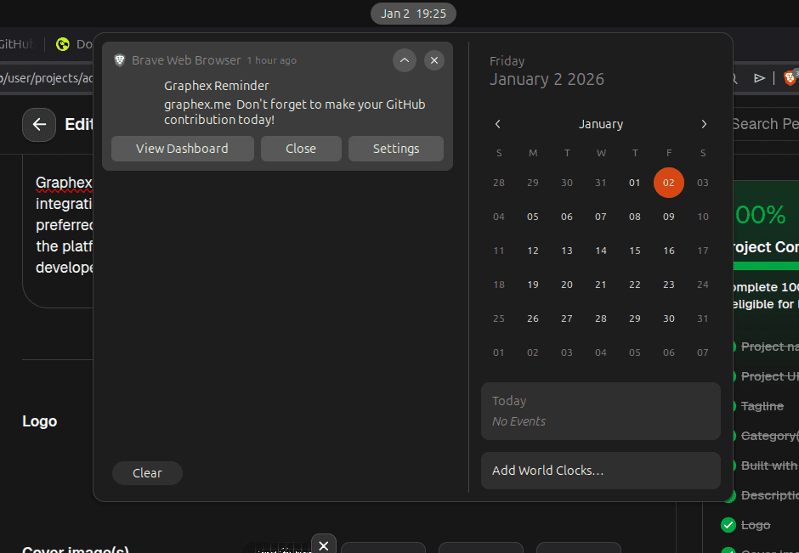Screen dimensions: 799x553
Task: Click the View Dashboard button
Action: coord(182,149)
